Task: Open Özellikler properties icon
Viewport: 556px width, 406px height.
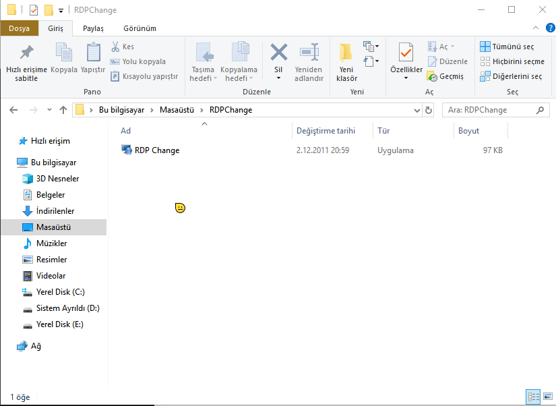Action: point(406,53)
